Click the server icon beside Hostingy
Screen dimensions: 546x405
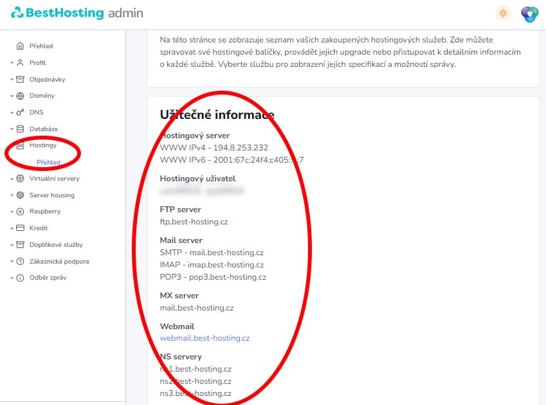[x=21, y=145]
